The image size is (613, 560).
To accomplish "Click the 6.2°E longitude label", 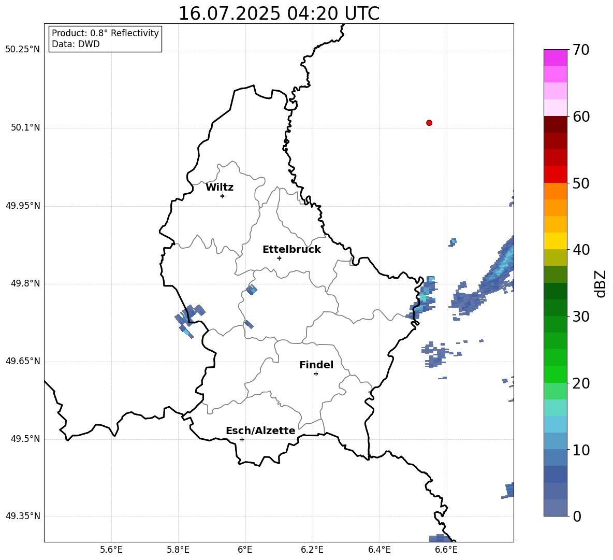I will (x=312, y=550).
